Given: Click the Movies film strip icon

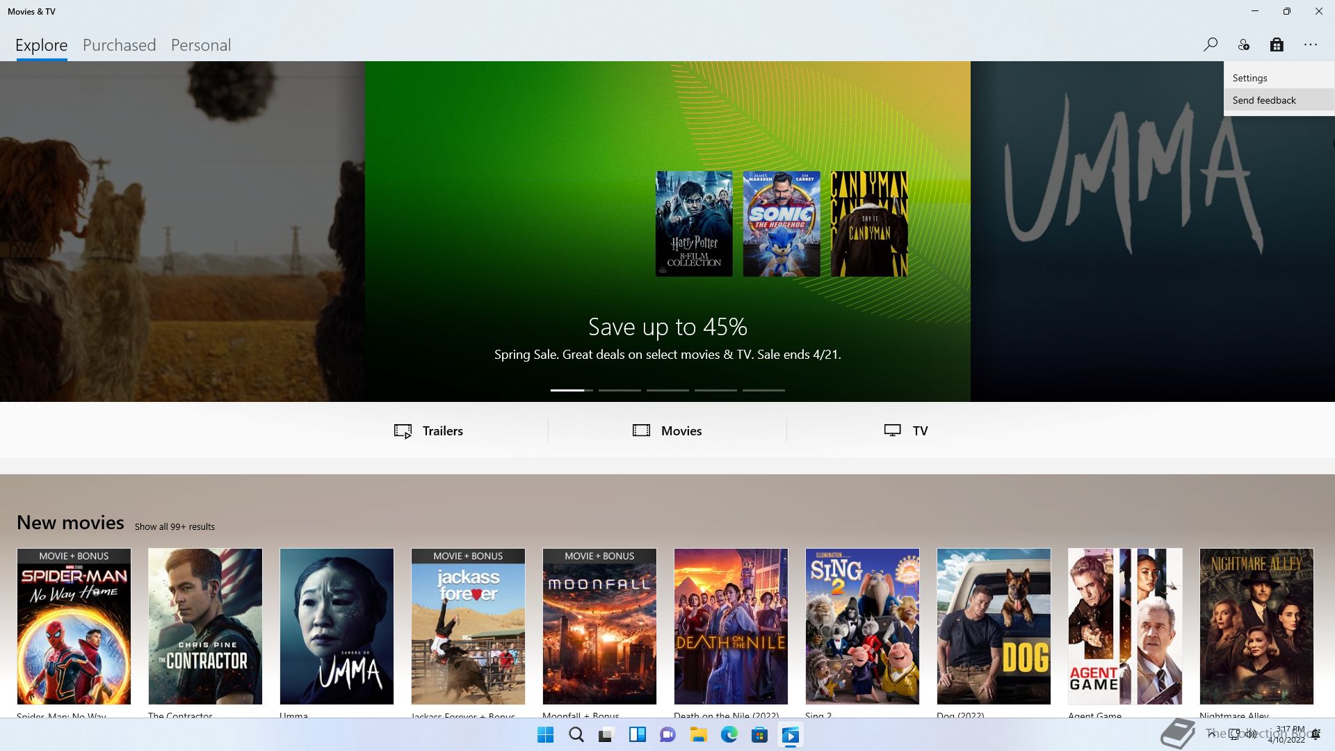Looking at the screenshot, I should coord(641,430).
